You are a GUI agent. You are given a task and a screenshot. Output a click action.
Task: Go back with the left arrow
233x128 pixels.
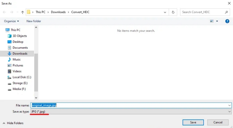pyautogui.click(x=4, y=12)
